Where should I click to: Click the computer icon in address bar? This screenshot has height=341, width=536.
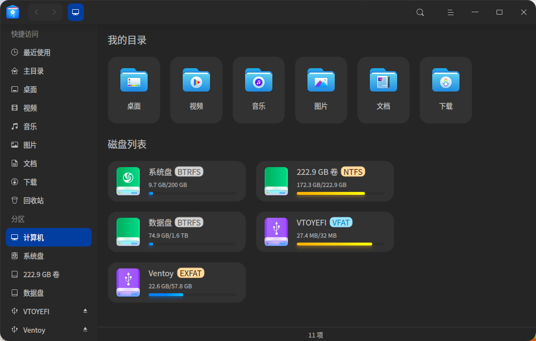(x=76, y=12)
